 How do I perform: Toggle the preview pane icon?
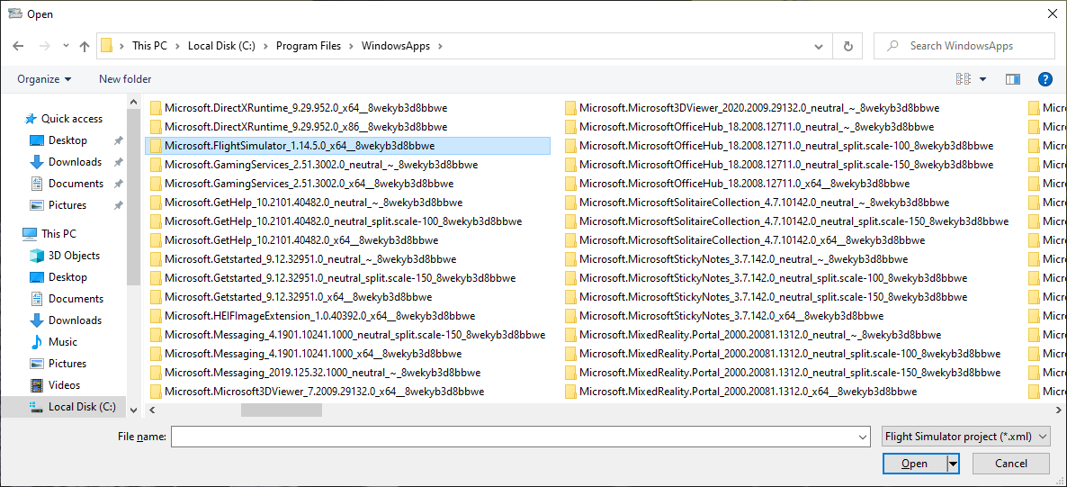coord(1013,79)
